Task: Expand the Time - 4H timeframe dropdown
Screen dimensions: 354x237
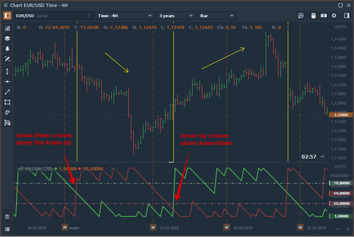Action: 125,16
